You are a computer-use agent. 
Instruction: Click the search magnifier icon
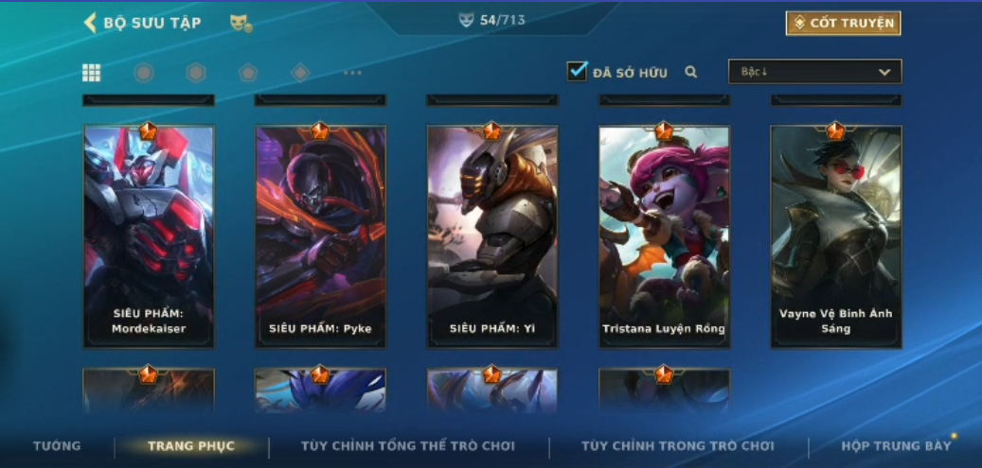pyautogui.click(x=690, y=72)
